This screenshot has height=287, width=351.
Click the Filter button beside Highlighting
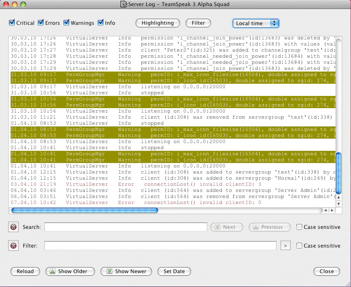coord(198,23)
